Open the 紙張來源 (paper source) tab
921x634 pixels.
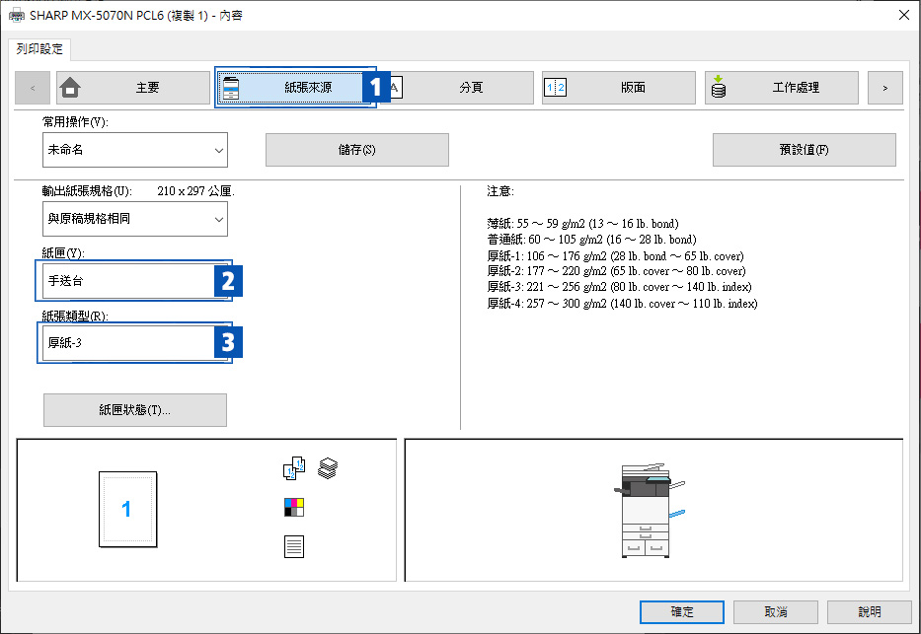[294, 88]
